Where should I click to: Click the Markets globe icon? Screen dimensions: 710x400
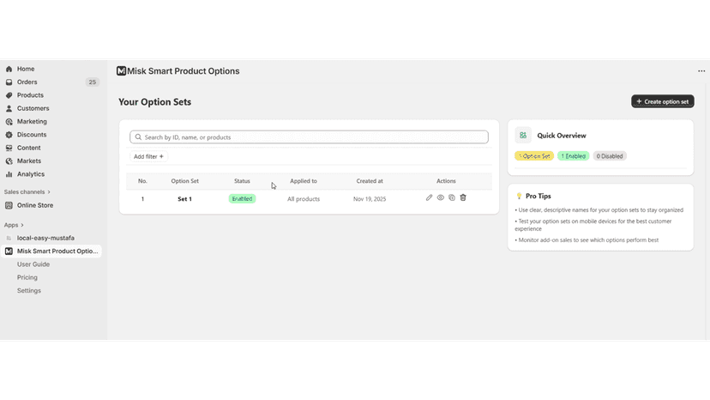tap(9, 161)
